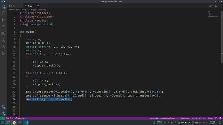Image resolution: width=223 pixels, height=125 pixels.
Task: Change the indentation spaces setting
Action: tap(185, 118)
